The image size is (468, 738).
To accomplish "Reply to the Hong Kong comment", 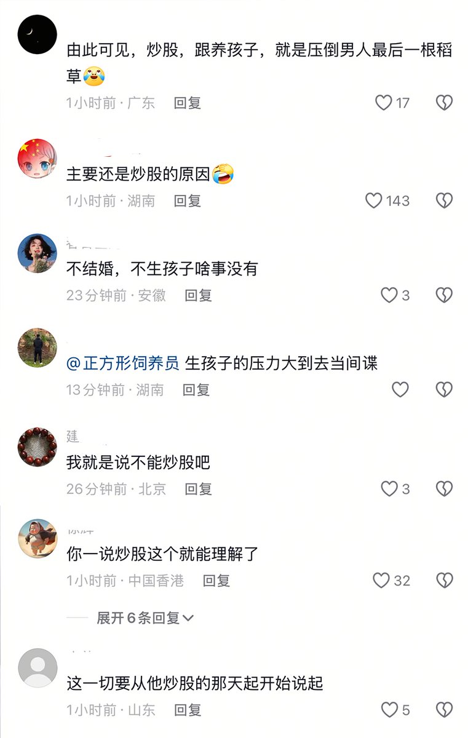I will coord(216,581).
